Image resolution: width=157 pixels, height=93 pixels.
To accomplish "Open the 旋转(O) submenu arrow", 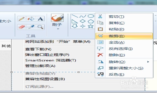I will tap(148, 62).
